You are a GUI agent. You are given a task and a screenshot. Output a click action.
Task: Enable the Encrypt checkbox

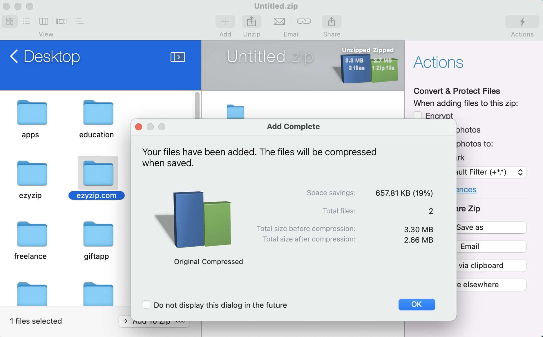(418, 116)
